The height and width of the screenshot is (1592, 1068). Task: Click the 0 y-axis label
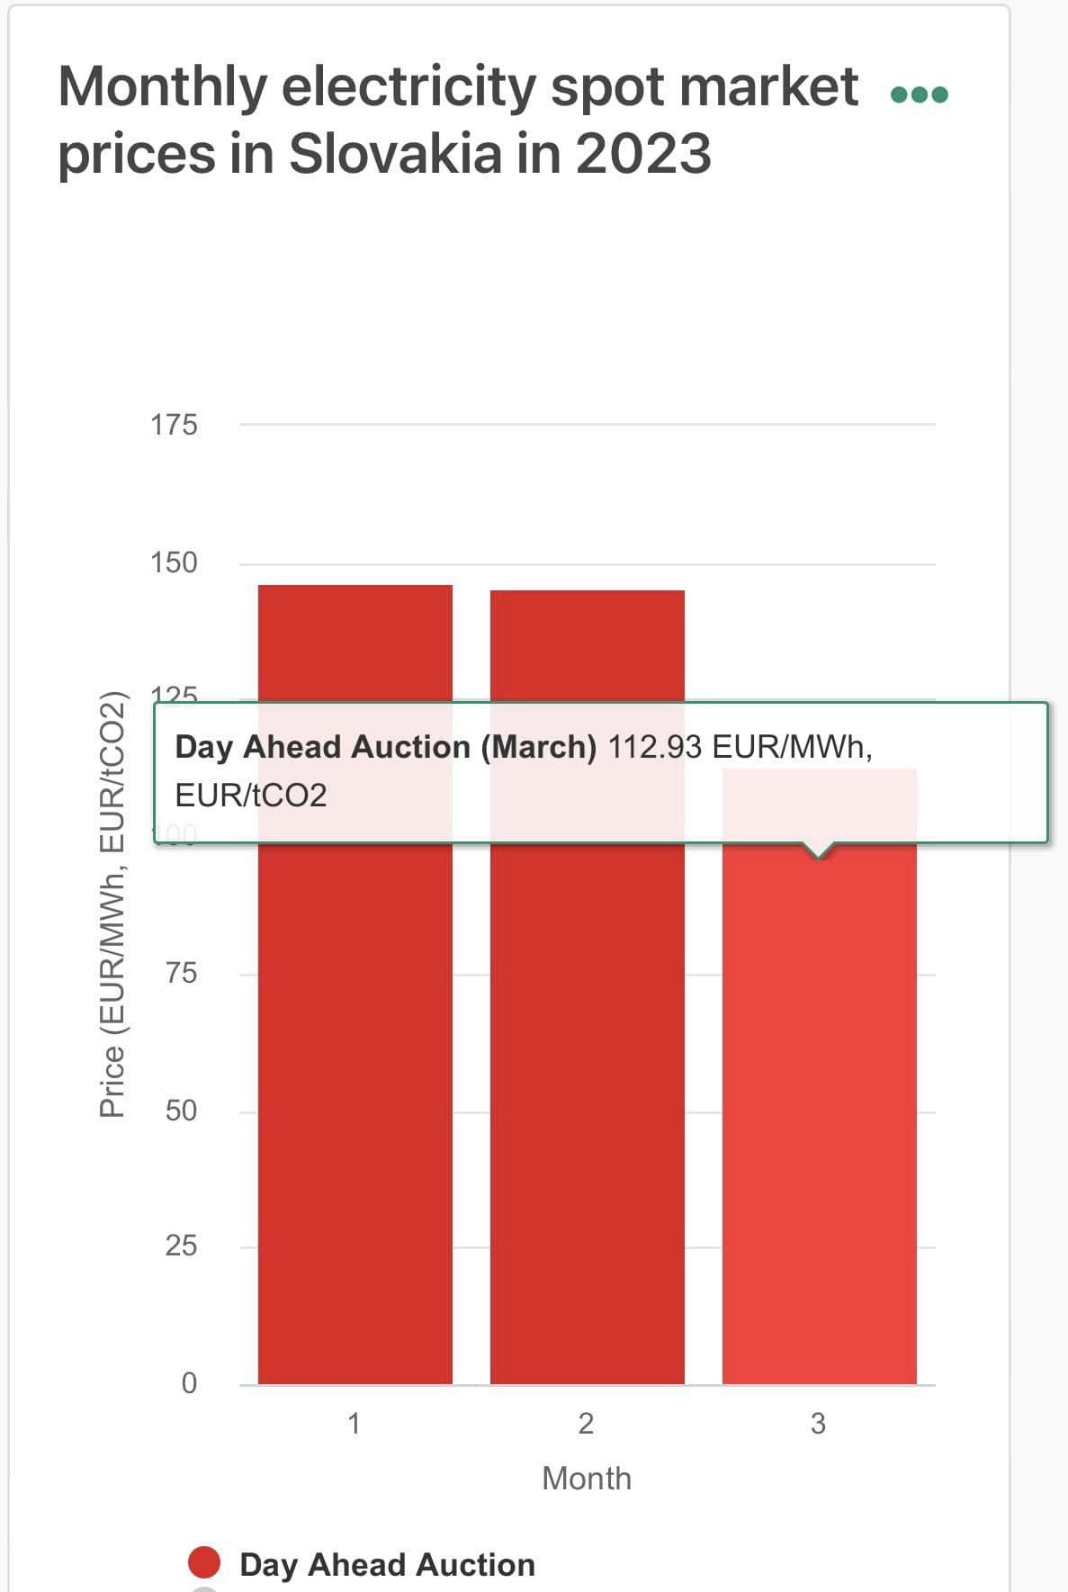pos(189,1383)
